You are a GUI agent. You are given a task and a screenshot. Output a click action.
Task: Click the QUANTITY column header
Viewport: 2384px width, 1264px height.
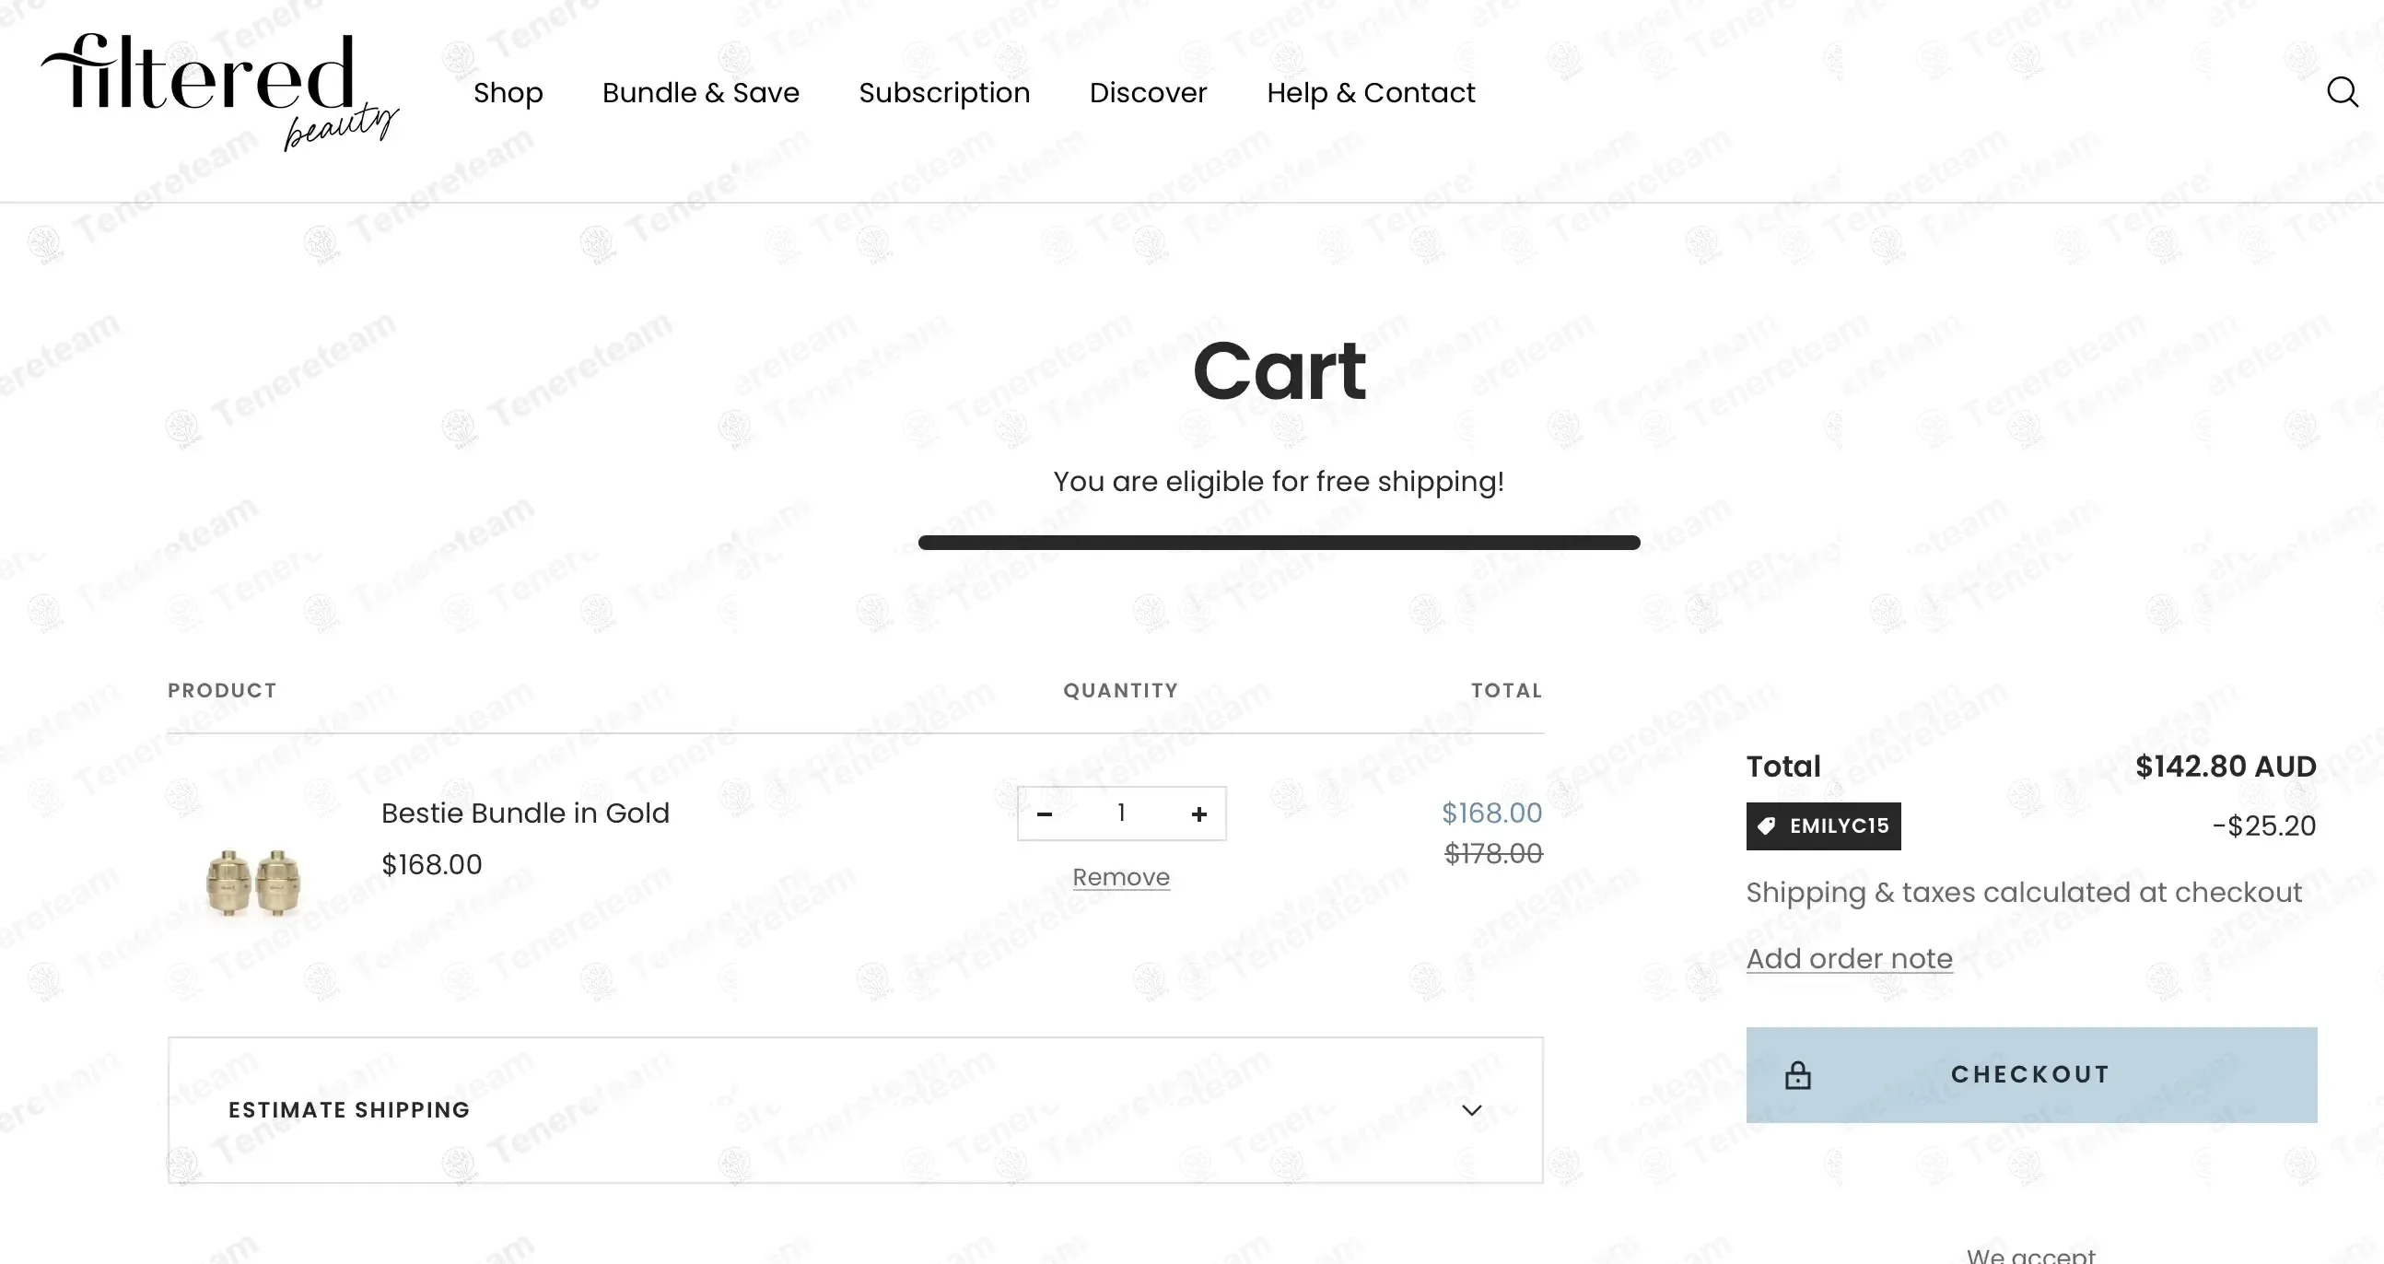pos(1121,690)
